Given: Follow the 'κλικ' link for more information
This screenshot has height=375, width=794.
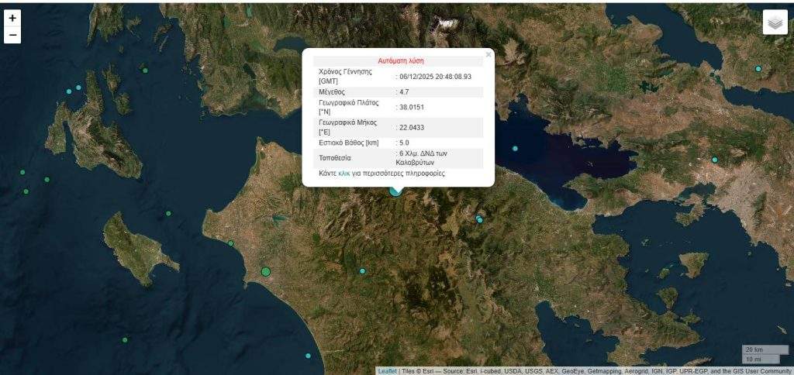Looking at the screenshot, I should coord(346,174).
